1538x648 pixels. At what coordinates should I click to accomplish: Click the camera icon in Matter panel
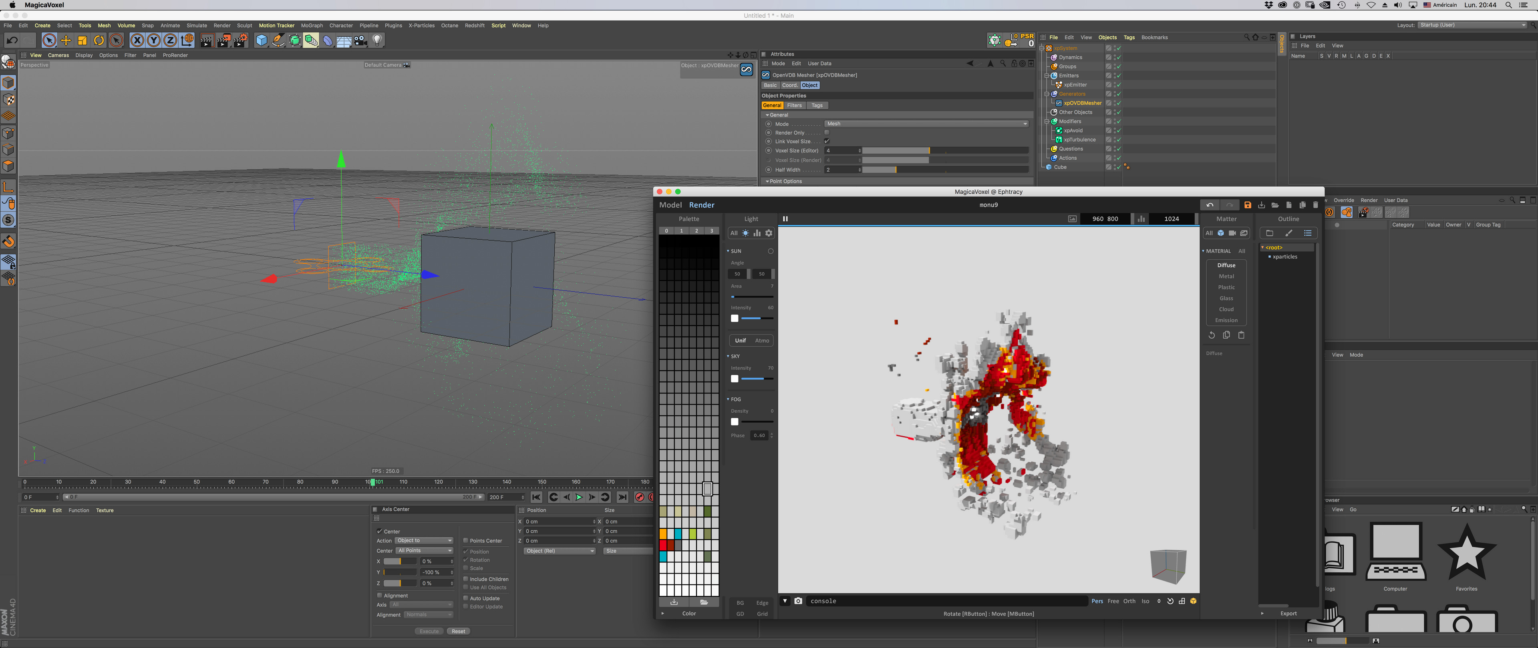point(1232,233)
